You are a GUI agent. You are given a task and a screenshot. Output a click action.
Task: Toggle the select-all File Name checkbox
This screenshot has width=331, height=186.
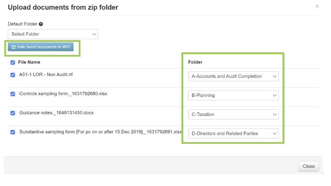(13, 62)
